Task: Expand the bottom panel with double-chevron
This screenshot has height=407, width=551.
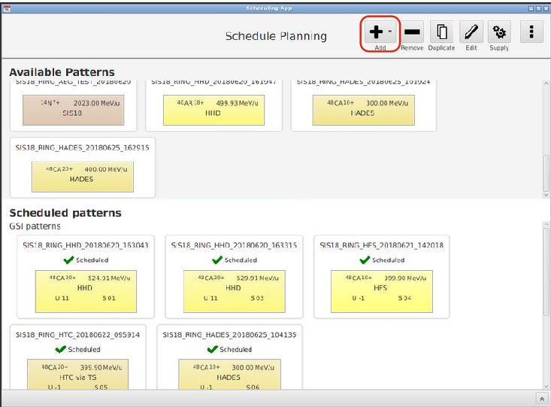Action: (x=542, y=399)
